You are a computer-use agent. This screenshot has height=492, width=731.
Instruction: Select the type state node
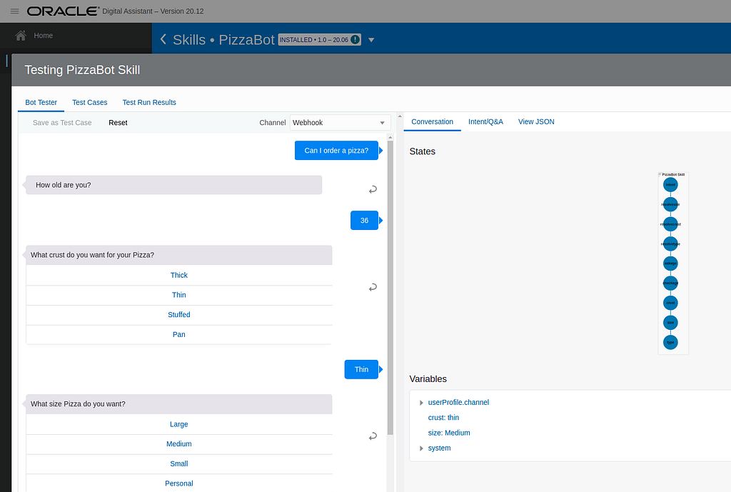pyautogui.click(x=670, y=342)
